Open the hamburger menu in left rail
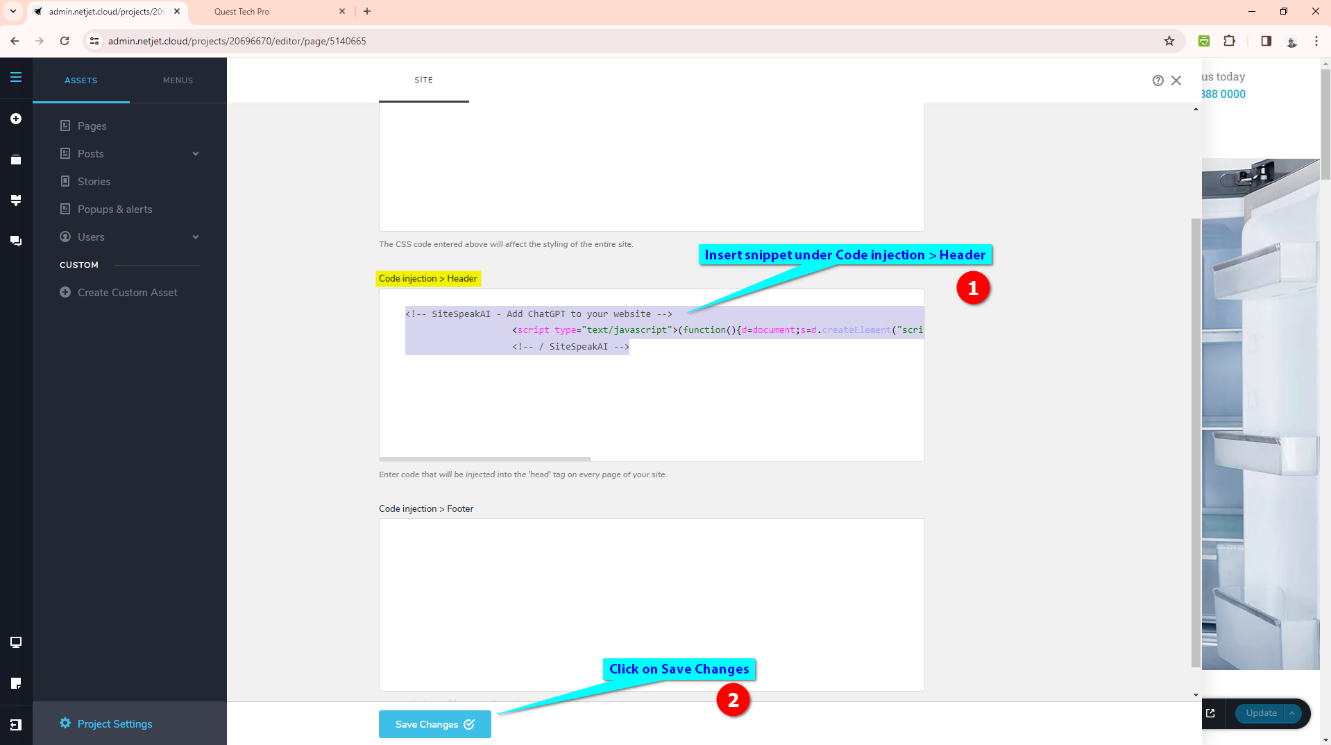The height and width of the screenshot is (745, 1331). (x=16, y=77)
